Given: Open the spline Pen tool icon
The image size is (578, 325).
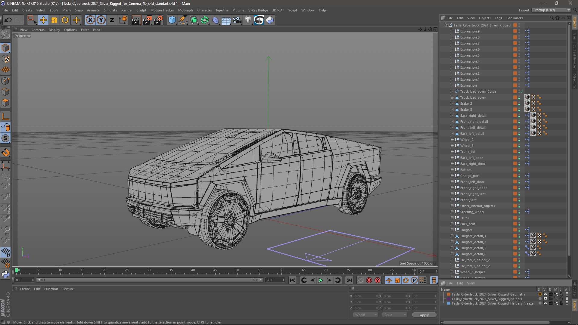Looking at the screenshot, I should (183, 20).
